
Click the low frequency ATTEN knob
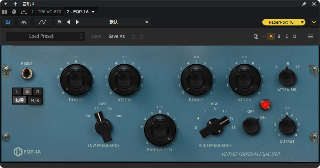pos(124,80)
